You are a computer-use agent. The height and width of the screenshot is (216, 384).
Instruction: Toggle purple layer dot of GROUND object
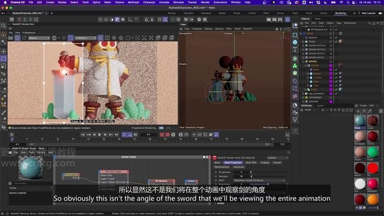331,101
